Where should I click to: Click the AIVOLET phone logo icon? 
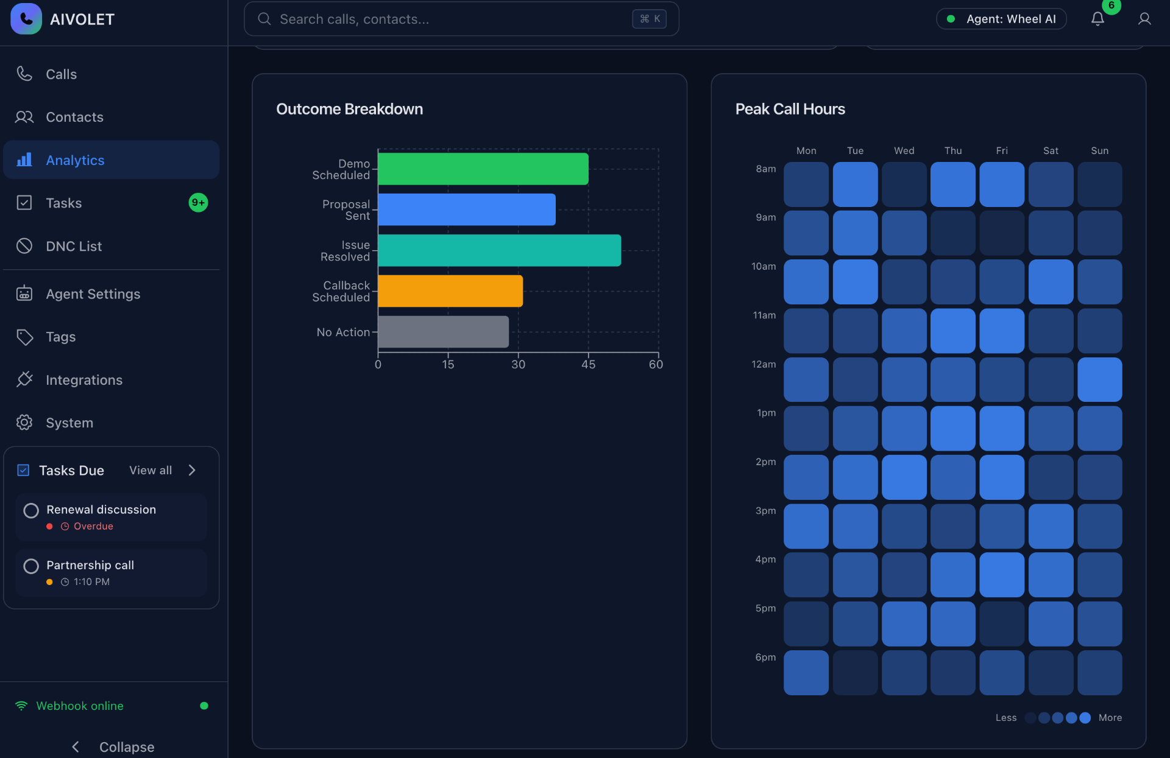26,19
